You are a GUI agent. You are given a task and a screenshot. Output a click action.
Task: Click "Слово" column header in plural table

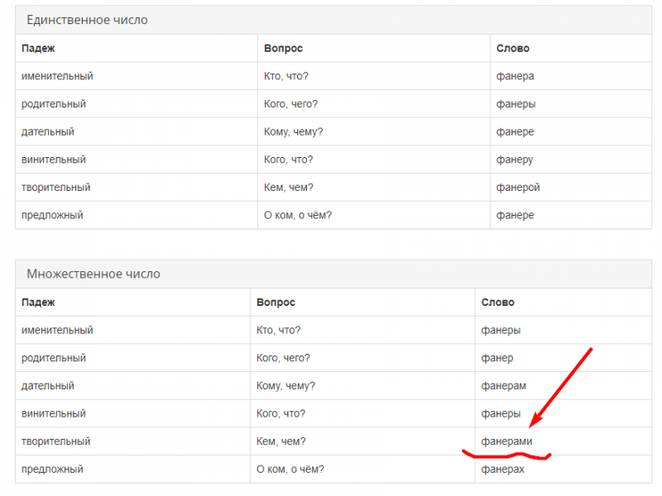tap(497, 303)
